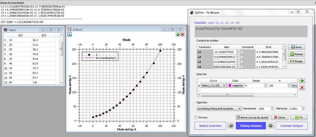Remove data set with red X icon
316x137 pixels.
click(x=302, y=88)
